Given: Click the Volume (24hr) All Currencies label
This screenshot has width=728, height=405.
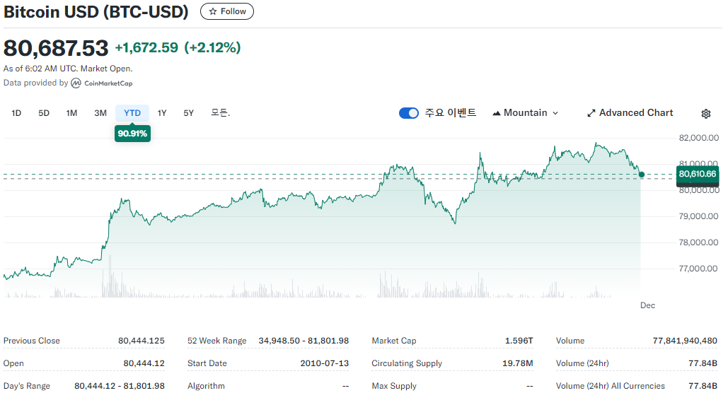Looking at the screenshot, I should [x=610, y=386].
